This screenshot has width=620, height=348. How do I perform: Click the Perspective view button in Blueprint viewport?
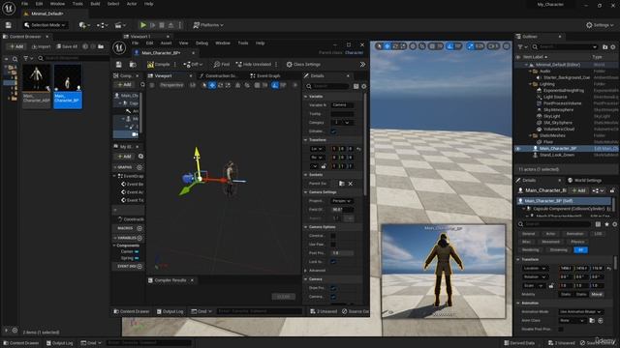pyautogui.click(x=171, y=85)
